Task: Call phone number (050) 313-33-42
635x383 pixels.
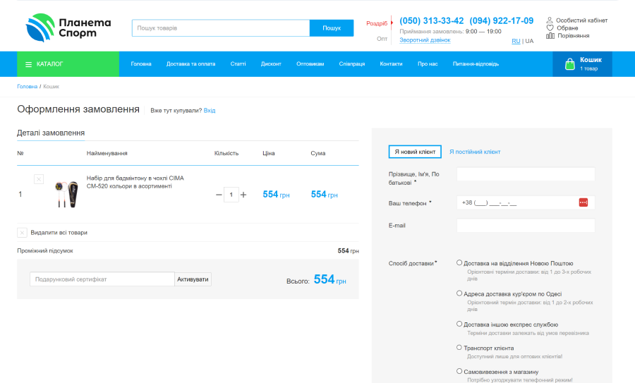Action: 431,20
